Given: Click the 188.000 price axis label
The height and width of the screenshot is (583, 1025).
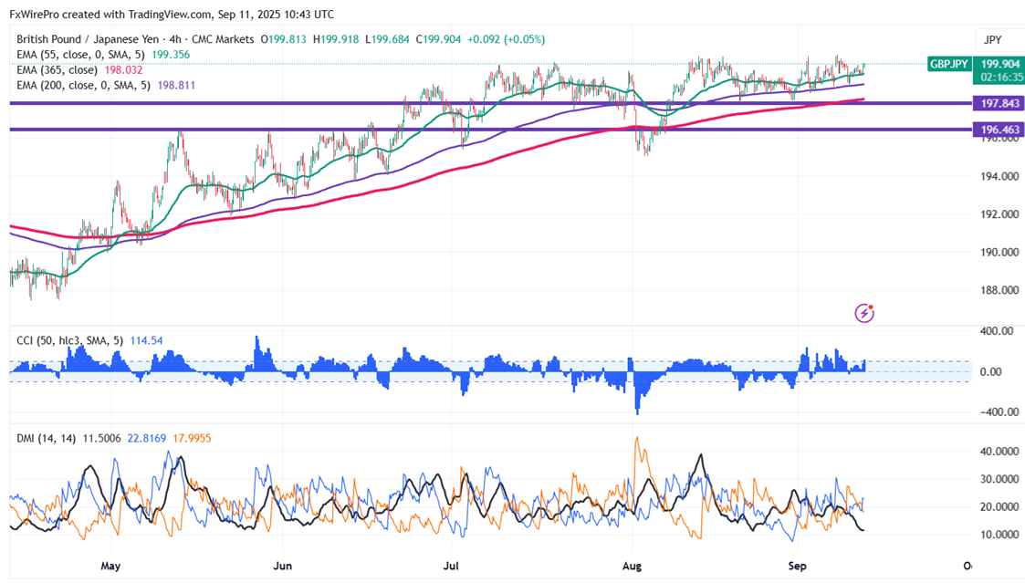Looking at the screenshot, I should pyautogui.click(x=999, y=290).
